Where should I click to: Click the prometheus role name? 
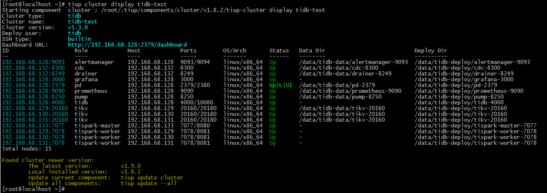coord(91,91)
